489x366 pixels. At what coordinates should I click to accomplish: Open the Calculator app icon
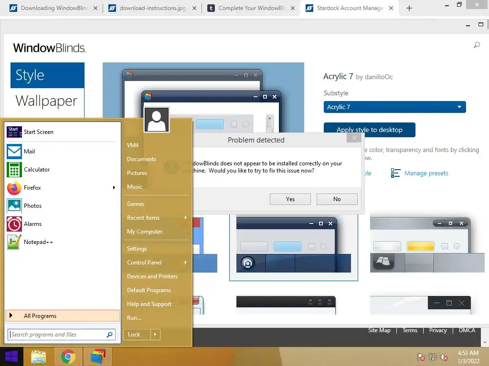tap(14, 170)
